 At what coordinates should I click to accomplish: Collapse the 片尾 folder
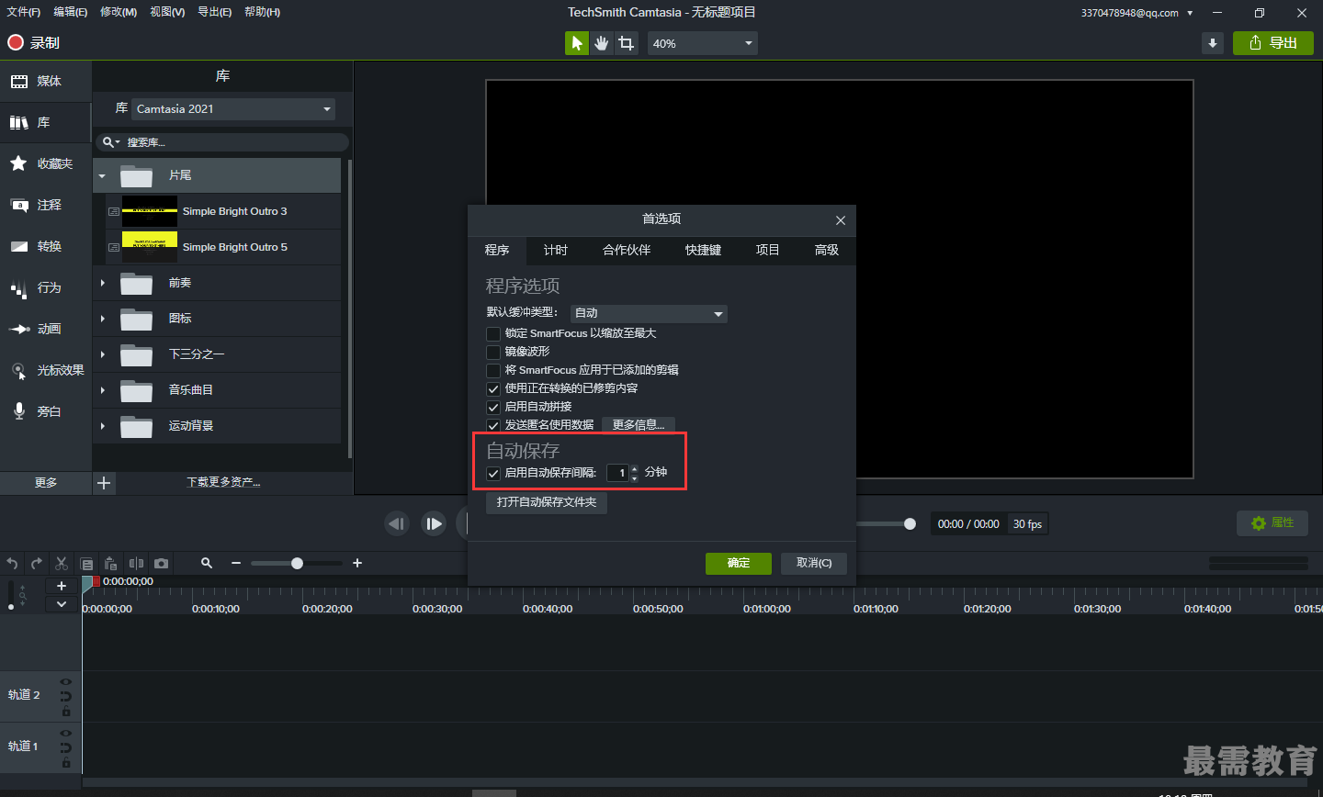102,175
